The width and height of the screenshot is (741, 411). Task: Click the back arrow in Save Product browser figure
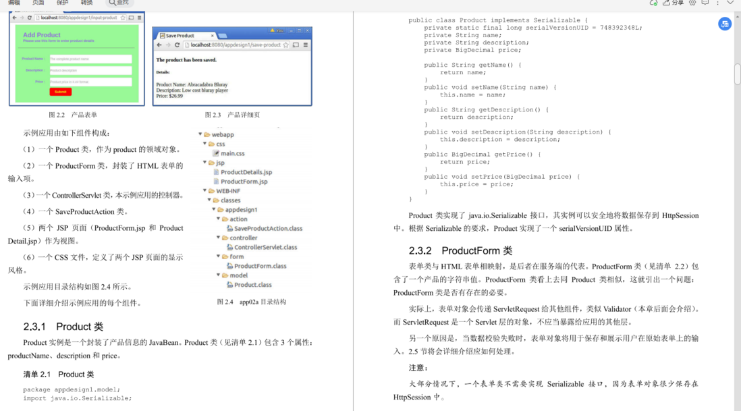[x=159, y=45]
